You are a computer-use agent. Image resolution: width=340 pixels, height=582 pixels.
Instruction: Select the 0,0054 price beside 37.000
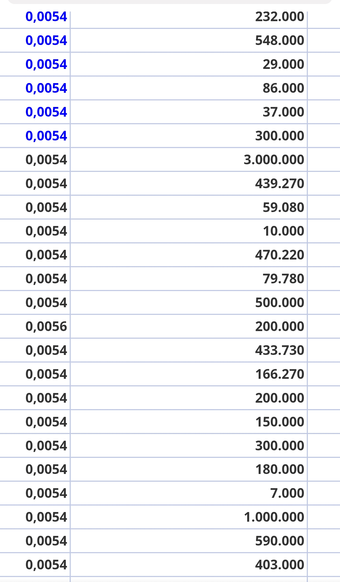(46, 112)
